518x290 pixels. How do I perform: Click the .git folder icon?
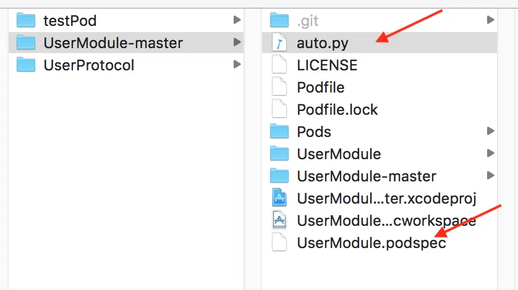click(x=280, y=20)
